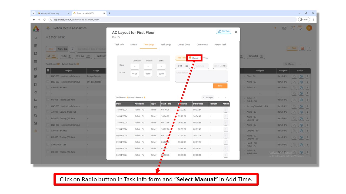Check the Design Decision stage row checkbox
The width and height of the screenshot is (346, 194).
pos(48,76)
